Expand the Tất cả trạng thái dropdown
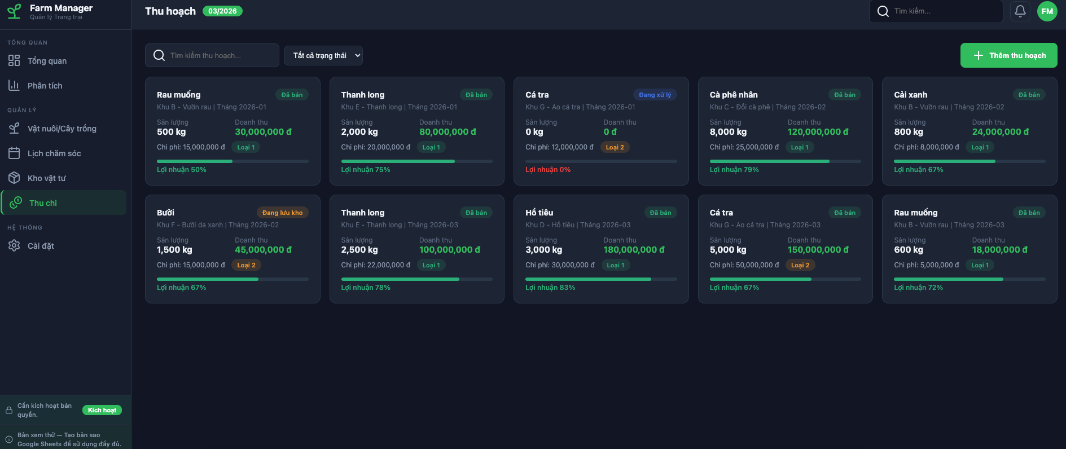 [x=323, y=55]
